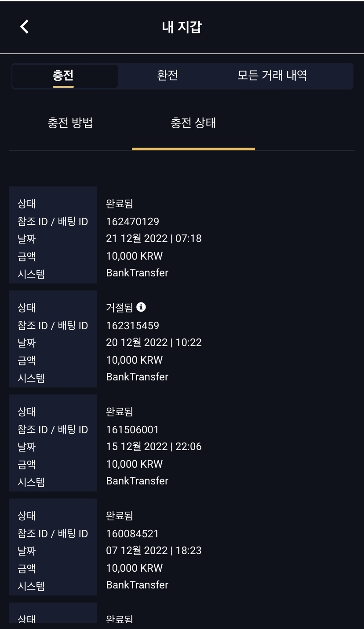Select the 충전 방법 sub-tab
This screenshot has width=364, height=629.
(70, 123)
